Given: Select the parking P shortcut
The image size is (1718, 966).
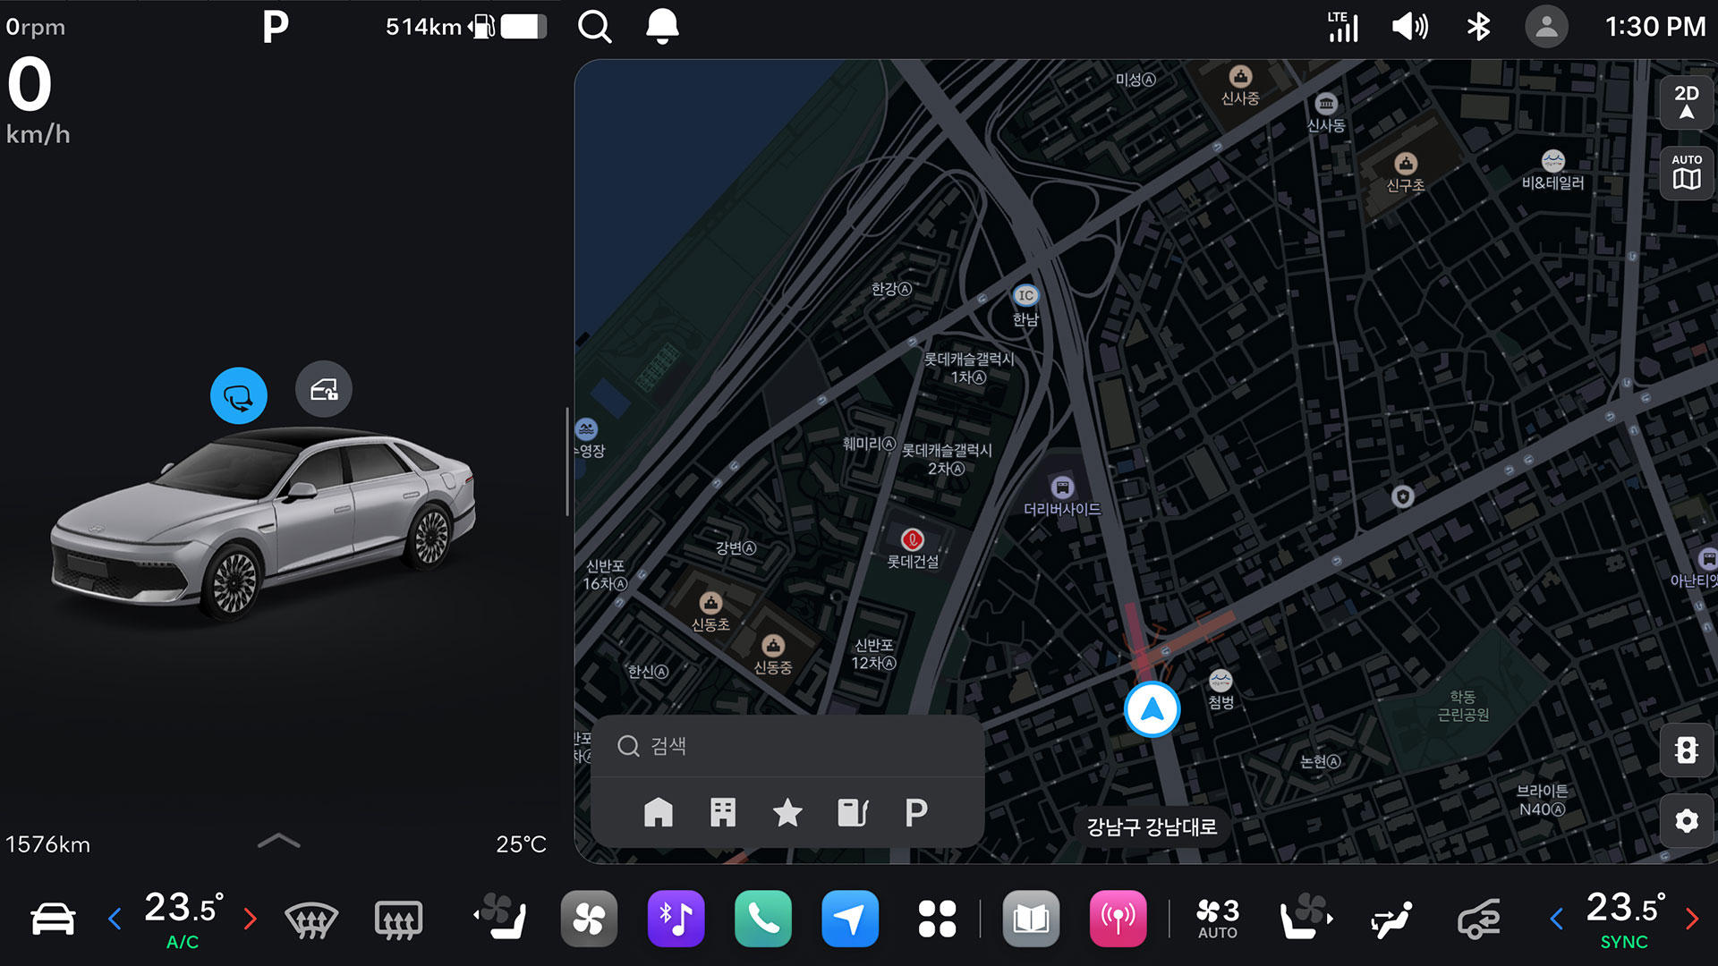Looking at the screenshot, I should (x=916, y=812).
